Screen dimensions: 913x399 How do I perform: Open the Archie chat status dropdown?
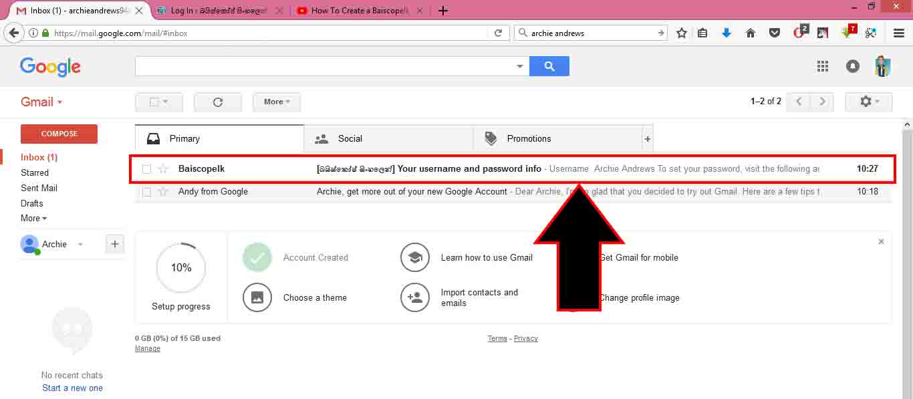pos(80,245)
